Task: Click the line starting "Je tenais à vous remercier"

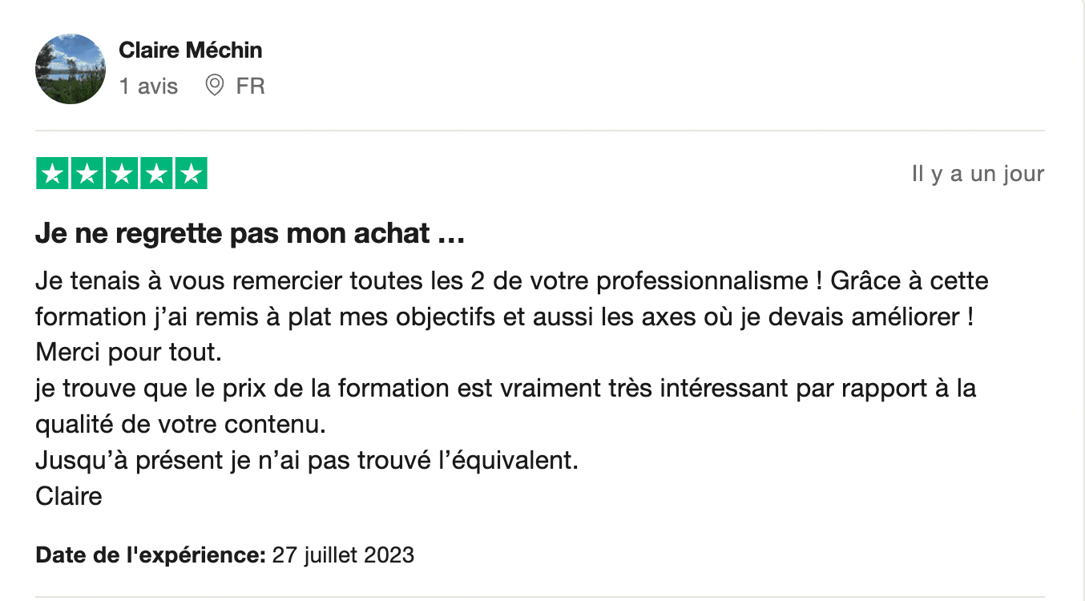Action: point(511,281)
